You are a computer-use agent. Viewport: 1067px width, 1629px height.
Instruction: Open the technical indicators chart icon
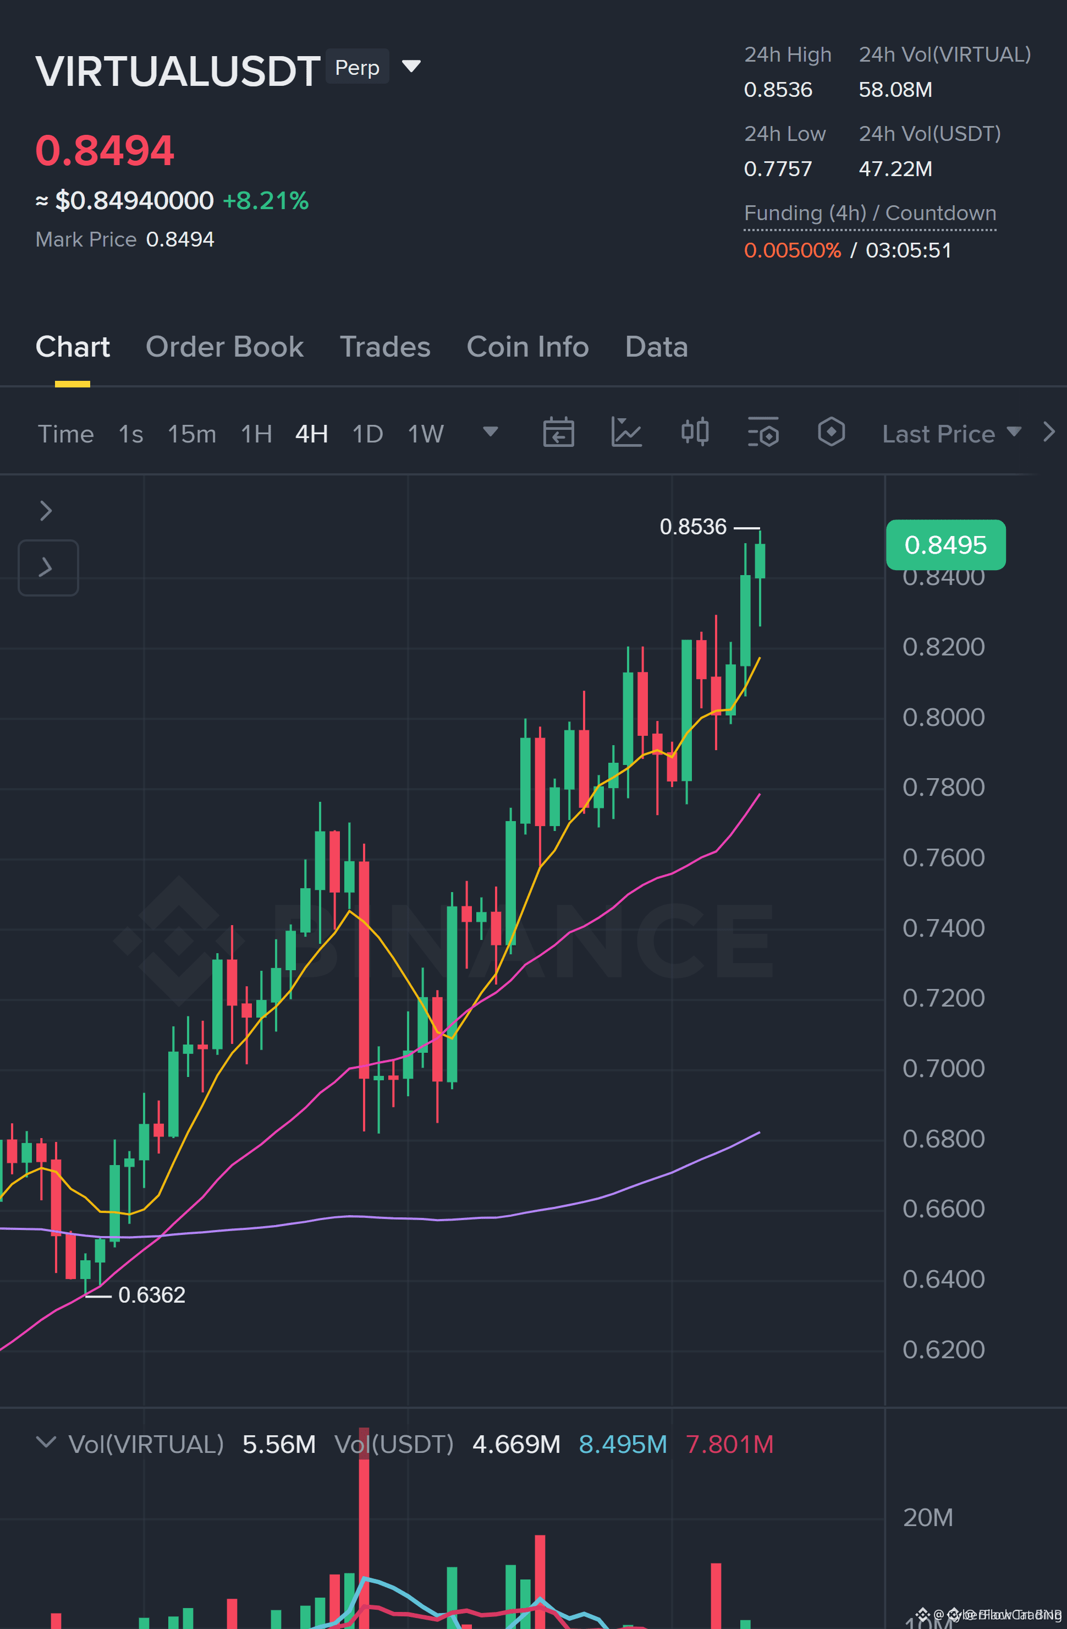[x=626, y=433]
